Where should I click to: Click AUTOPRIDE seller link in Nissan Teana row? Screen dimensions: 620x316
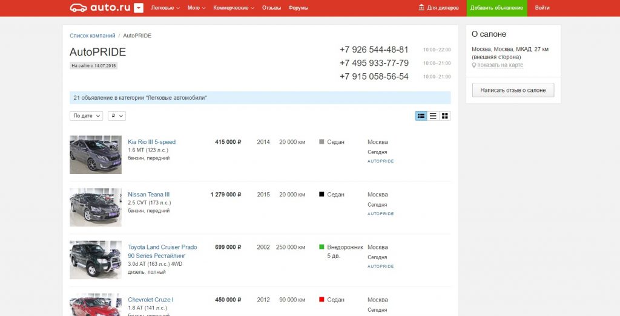click(x=381, y=214)
